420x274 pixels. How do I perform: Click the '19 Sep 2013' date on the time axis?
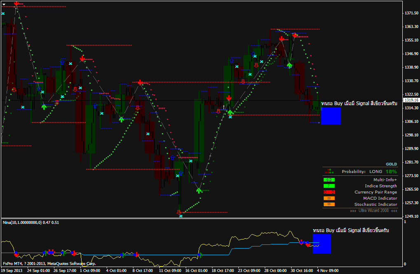pos(12,271)
